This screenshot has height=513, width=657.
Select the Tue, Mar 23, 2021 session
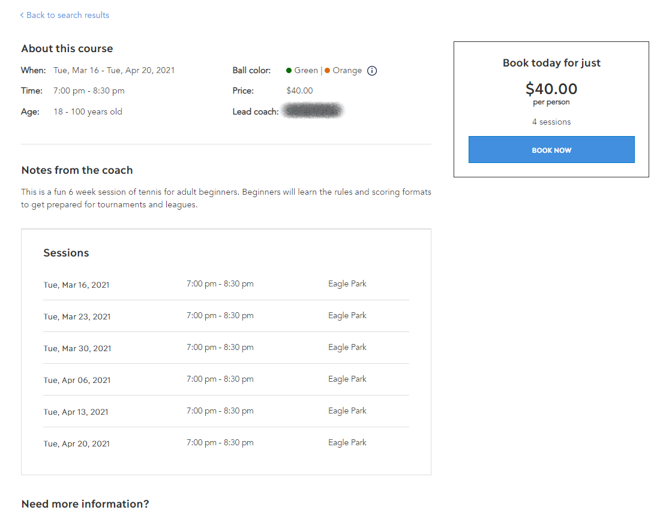tap(76, 316)
